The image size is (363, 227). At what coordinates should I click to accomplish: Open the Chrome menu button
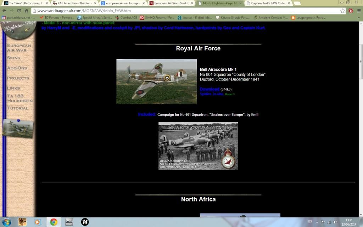coord(359,11)
